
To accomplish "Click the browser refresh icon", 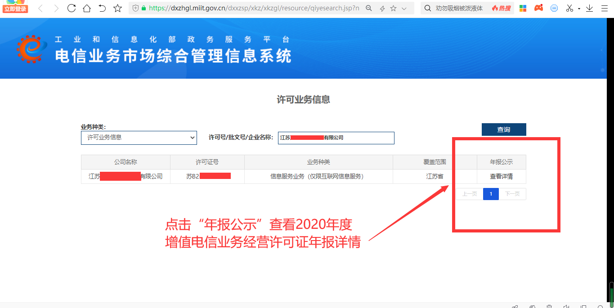I will [x=72, y=8].
